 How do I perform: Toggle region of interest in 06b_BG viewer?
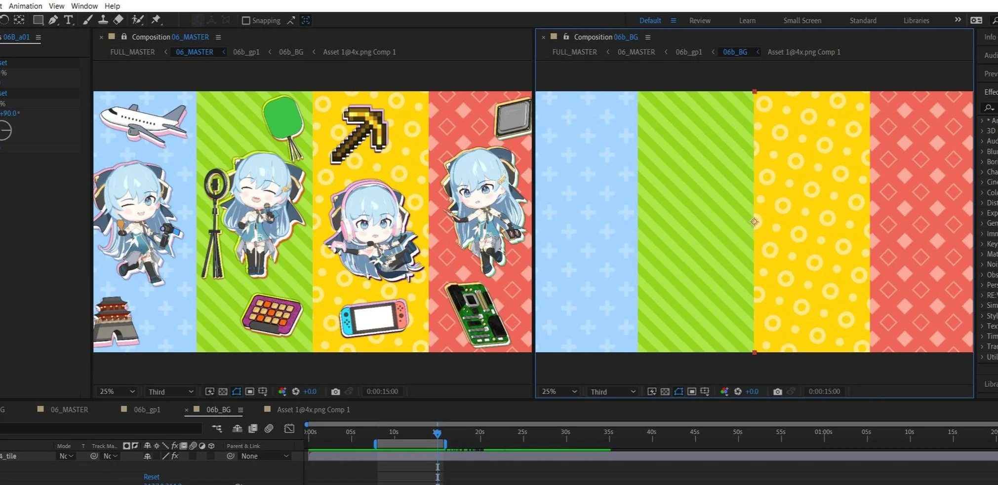click(x=692, y=391)
